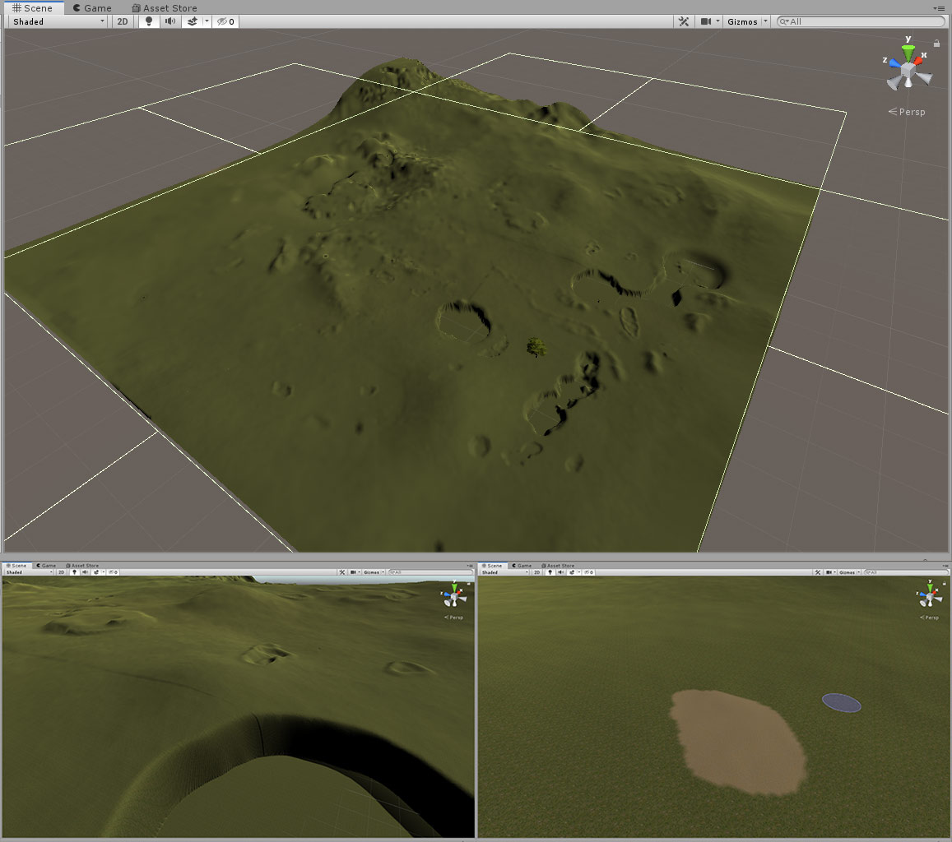Toggle the gizmo rotation lock icon
This screenshot has width=952, height=842.
tap(936, 44)
